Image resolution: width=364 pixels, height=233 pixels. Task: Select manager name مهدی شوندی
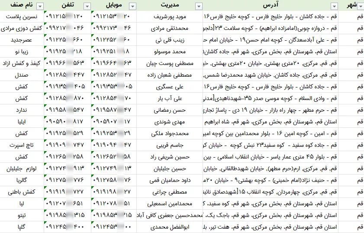coord(170,122)
